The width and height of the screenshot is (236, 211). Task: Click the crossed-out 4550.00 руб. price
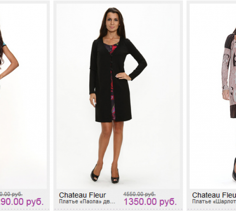139,194
